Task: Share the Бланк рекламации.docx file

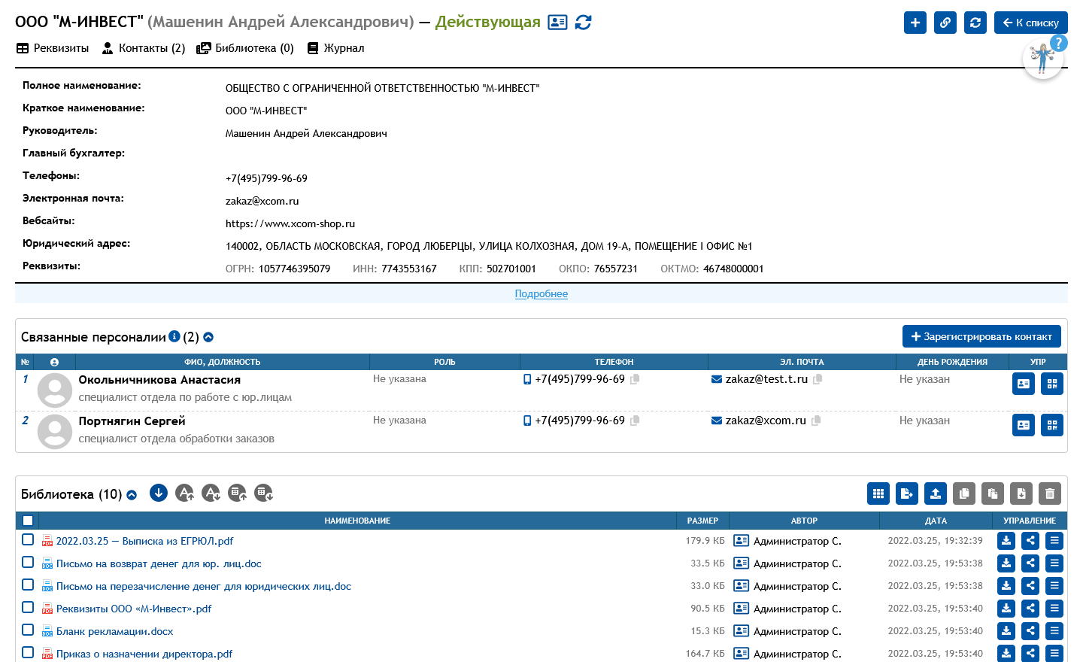Action: point(1030,631)
